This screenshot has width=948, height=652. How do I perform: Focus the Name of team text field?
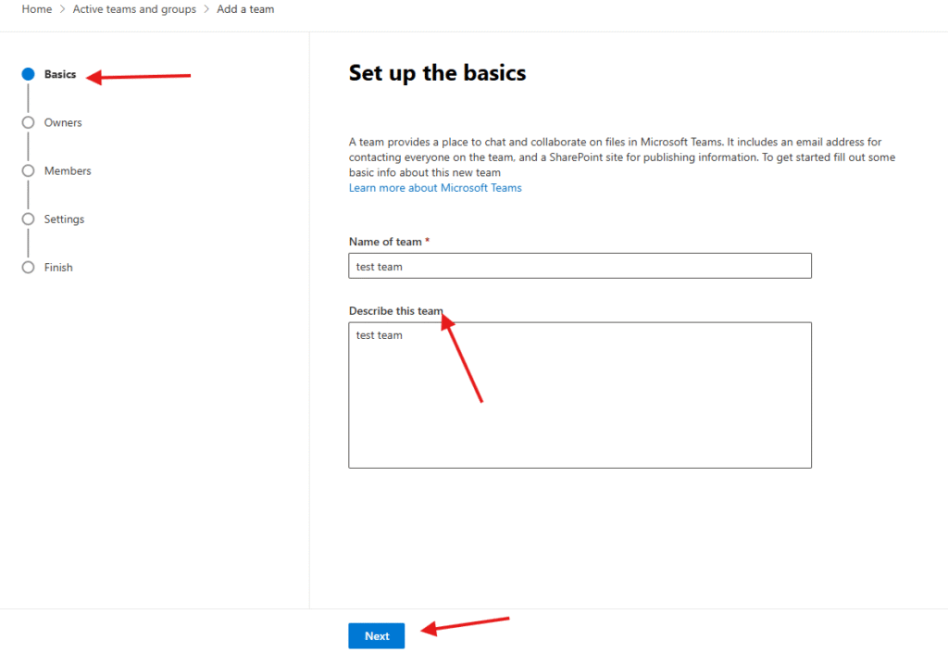point(580,266)
